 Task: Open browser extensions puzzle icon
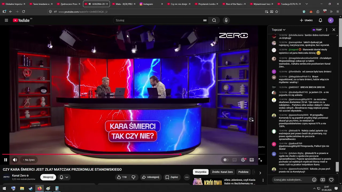pos(318,11)
